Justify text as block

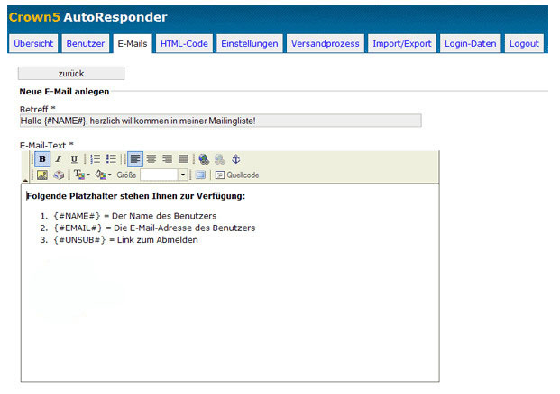click(x=183, y=159)
